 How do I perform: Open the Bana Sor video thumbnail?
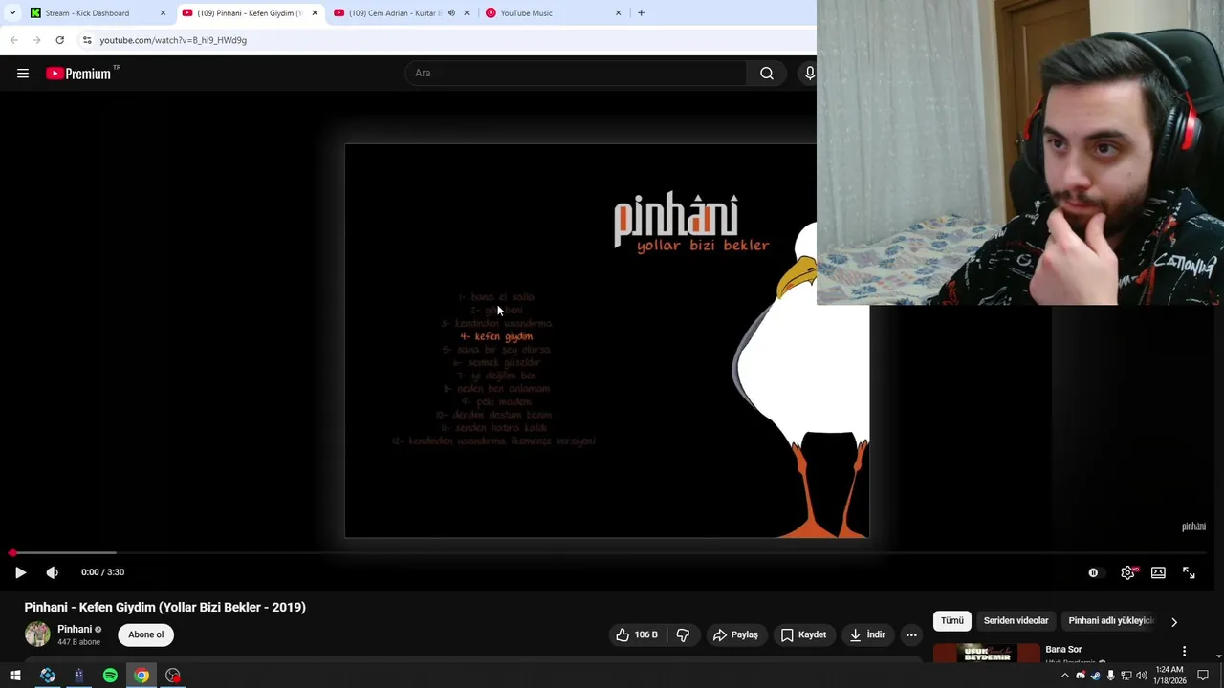pyautogui.click(x=986, y=654)
